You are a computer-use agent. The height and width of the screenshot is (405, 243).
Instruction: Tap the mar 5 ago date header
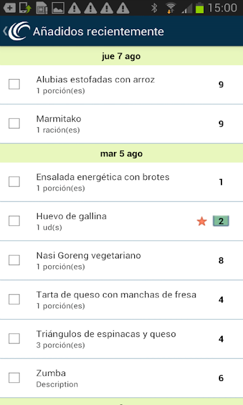click(121, 153)
